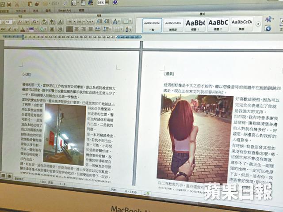Toggle strikethrough ABC formatting

[x=3, y=29]
